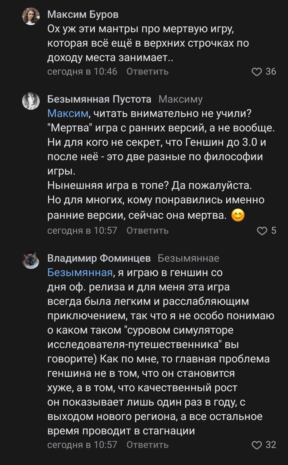Reply to Максим Буров's comment
The image size is (288, 465).
147,71
